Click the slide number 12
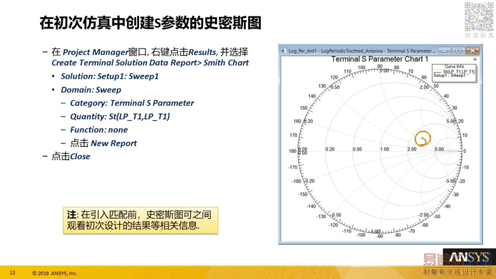 (12, 273)
